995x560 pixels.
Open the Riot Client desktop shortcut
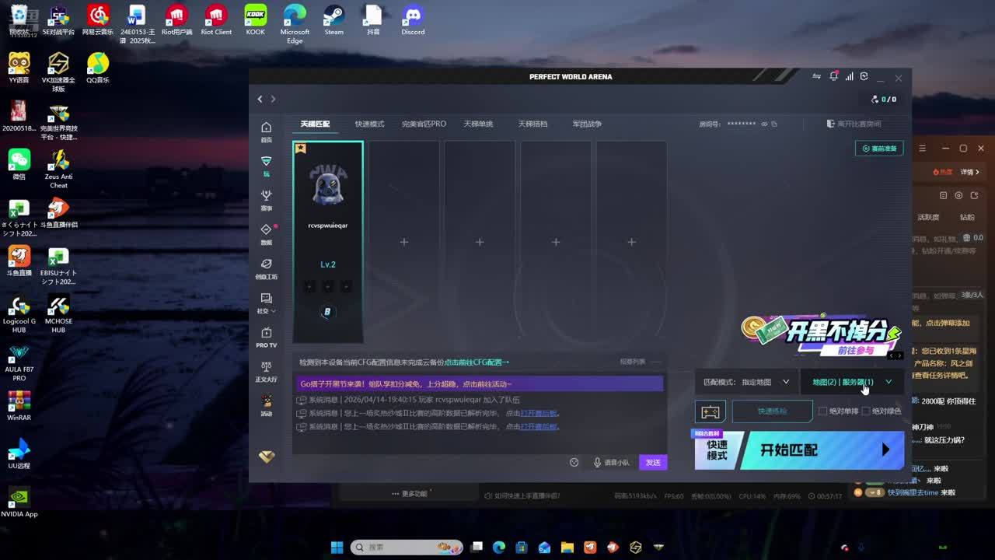click(216, 20)
